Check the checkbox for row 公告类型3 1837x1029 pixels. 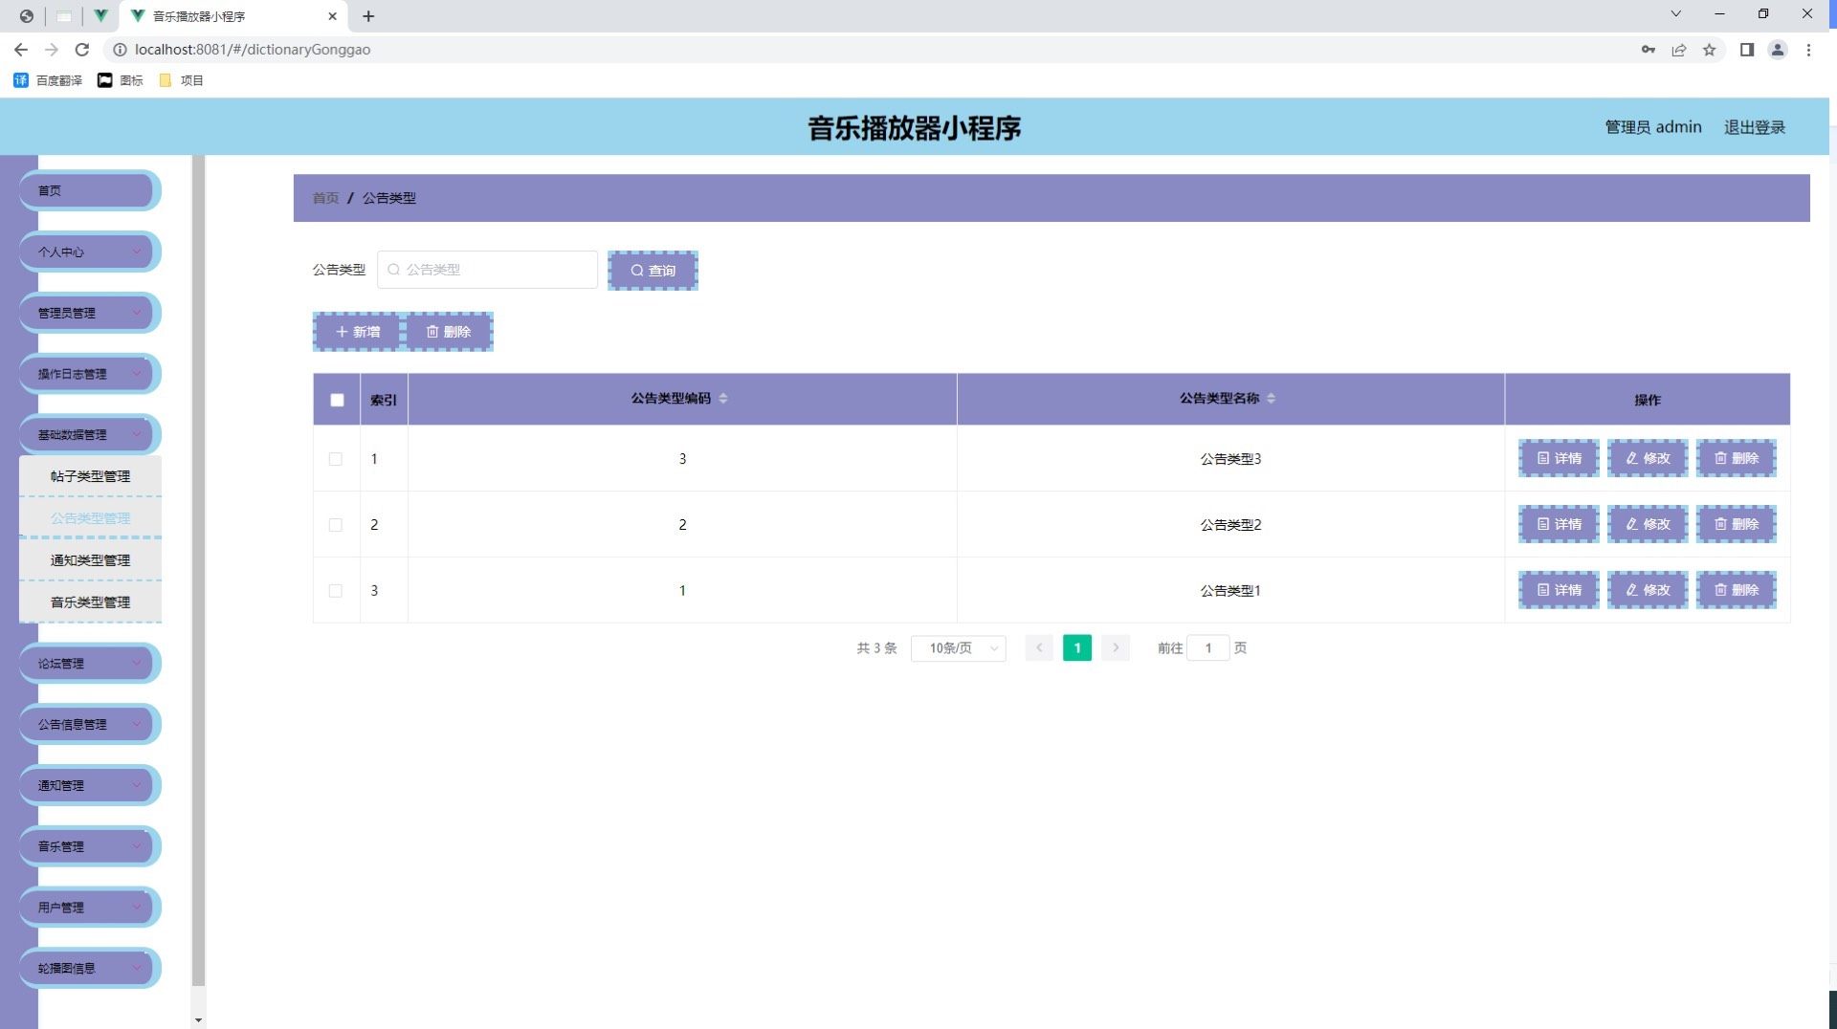pos(336,459)
